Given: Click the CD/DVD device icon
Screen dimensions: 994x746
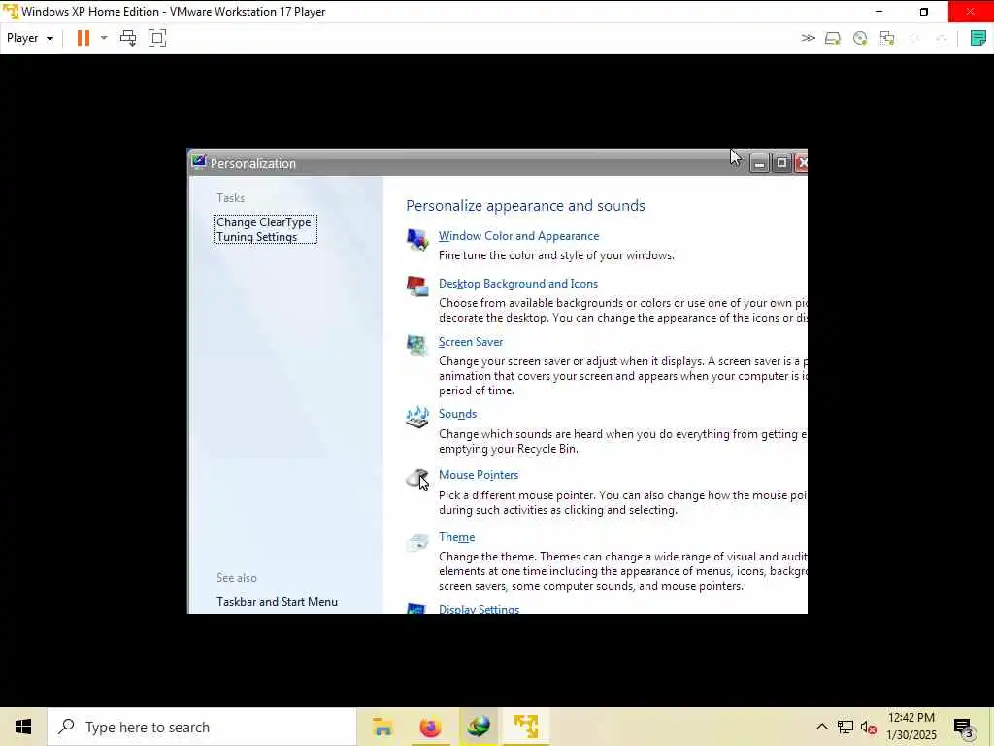Looking at the screenshot, I should pos(860,38).
